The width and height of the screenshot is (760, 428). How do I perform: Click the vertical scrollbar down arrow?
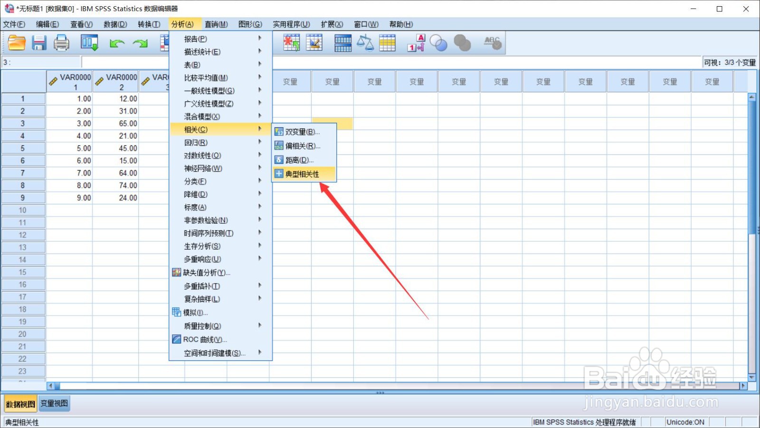tap(751, 378)
